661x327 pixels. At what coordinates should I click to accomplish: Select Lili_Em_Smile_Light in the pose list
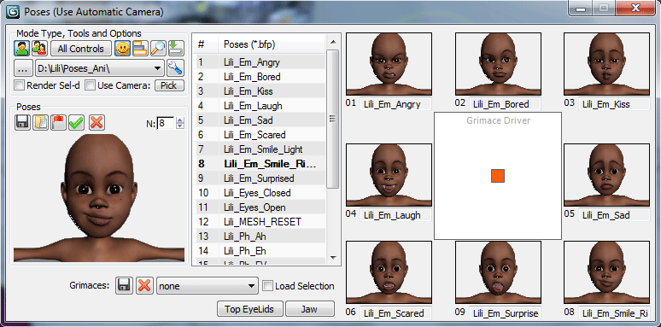pos(260,149)
